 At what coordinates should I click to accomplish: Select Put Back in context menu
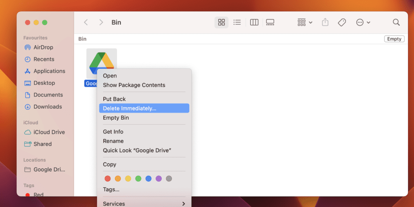[x=114, y=99]
